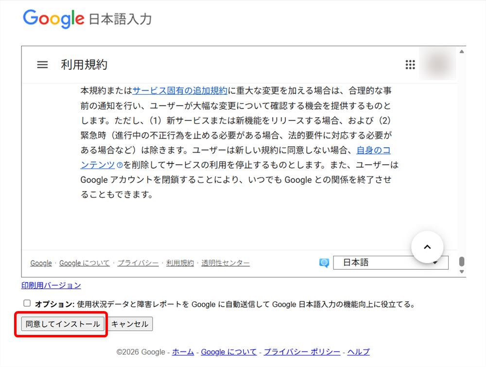
Task: Open the ホーム link at the bottom
Action: coord(183,352)
